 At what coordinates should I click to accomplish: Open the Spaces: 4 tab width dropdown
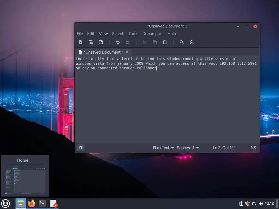pyautogui.click(x=188, y=148)
